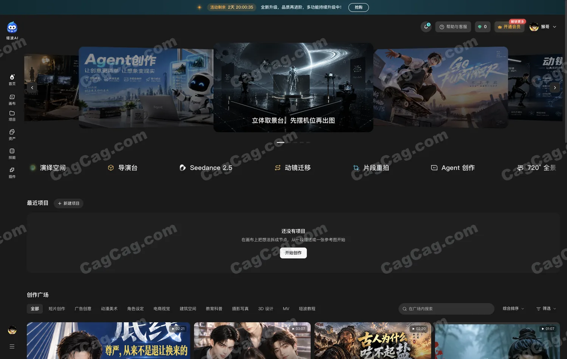Show next carousel banner with right arrow
Image resolution: width=567 pixels, height=359 pixels.
point(555,88)
